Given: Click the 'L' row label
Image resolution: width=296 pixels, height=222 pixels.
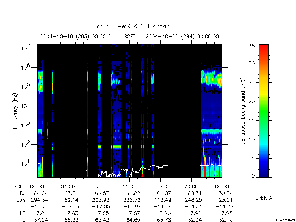Looking at the screenshot, I should [x=24, y=220].
